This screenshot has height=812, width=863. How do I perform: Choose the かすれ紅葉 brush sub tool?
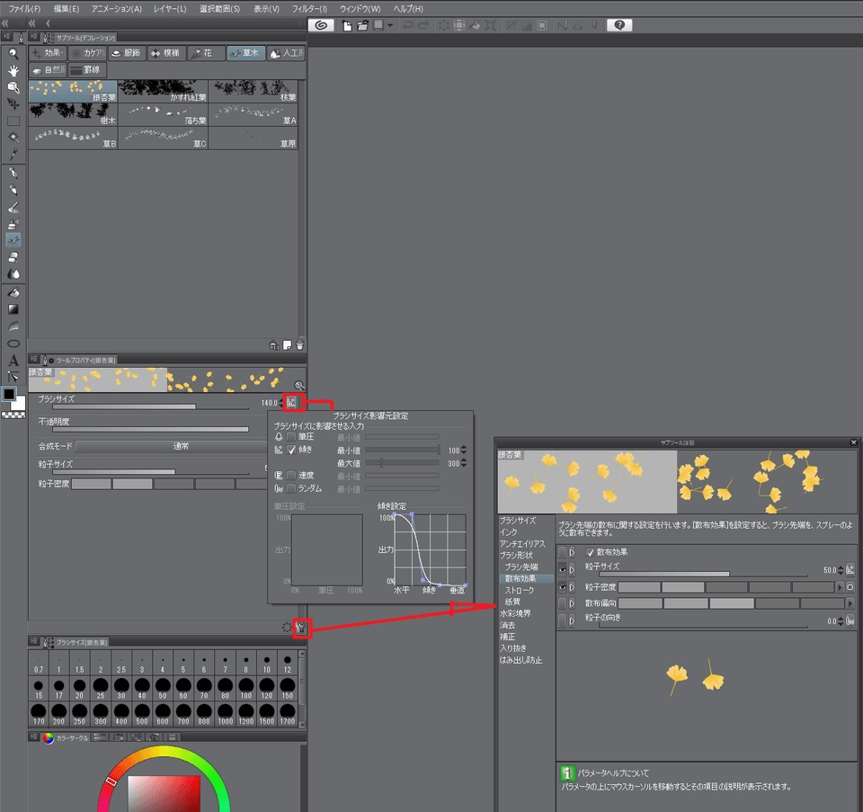click(x=164, y=92)
